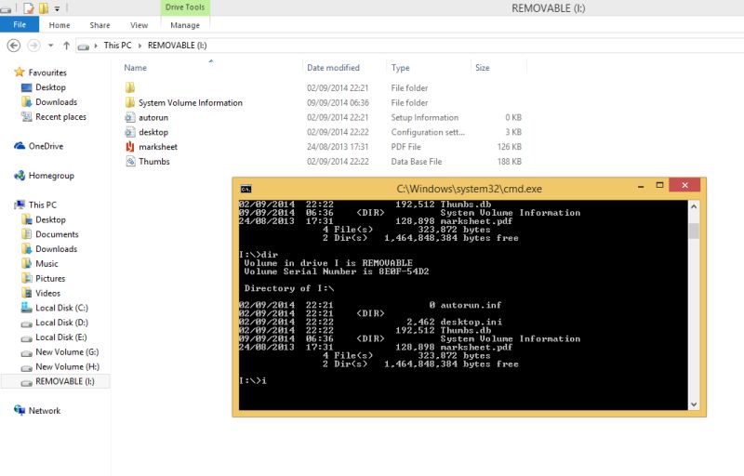Select Downloads under Favourites
744x476 pixels.
(x=56, y=102)
